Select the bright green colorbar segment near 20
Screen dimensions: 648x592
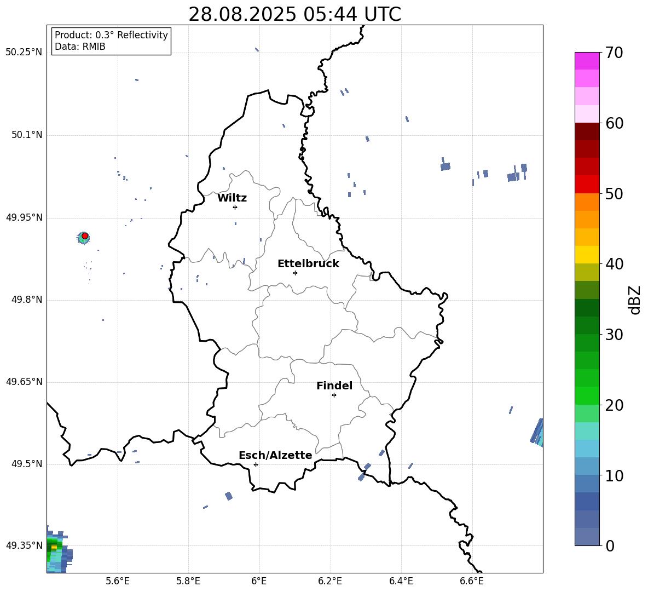(587, 395)
